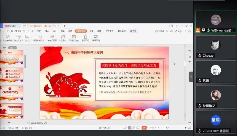Viewport: 237px width, 136px height.
Task: Expand the meeting dropdown in ribbon
Action: point(27,40)
